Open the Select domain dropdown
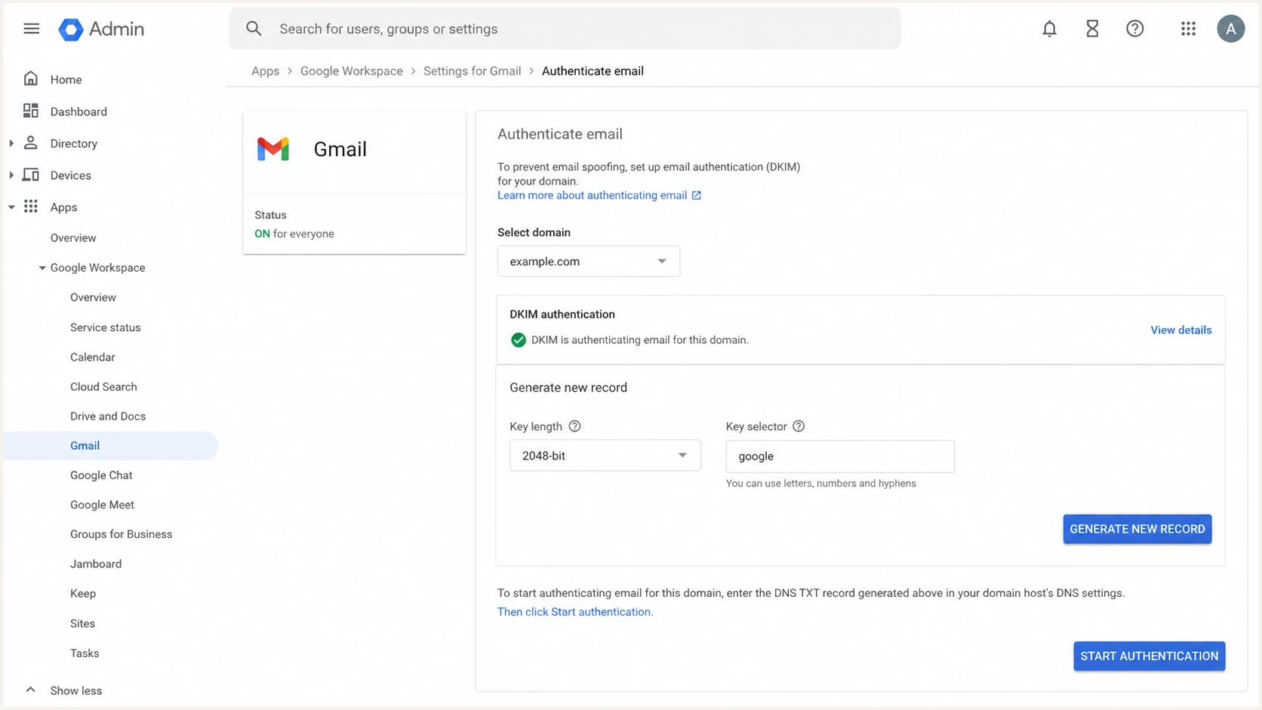This screenshot has height=710, width=1262. pos(589,261)
